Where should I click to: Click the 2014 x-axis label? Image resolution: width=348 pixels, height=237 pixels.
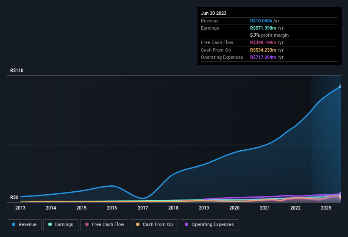coord(51,208)
